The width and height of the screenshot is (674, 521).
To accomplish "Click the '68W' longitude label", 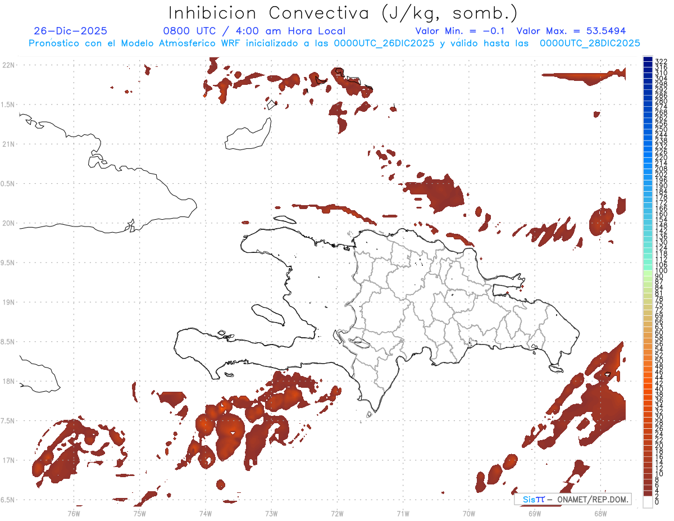I will [600, 513].
